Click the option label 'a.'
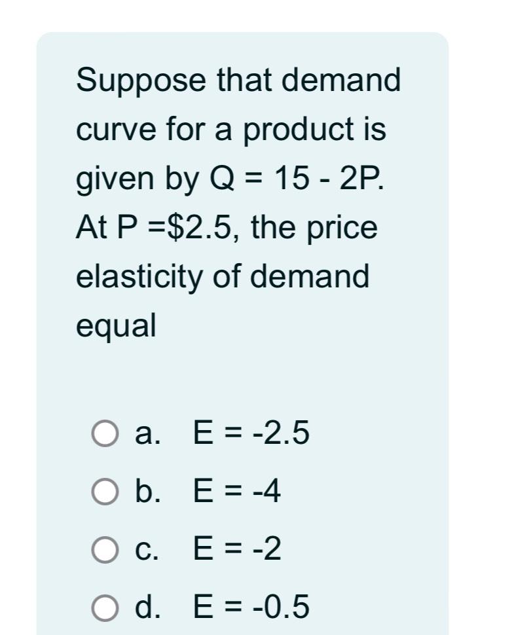Screen dimensions: 514x635 coord(145,433)
